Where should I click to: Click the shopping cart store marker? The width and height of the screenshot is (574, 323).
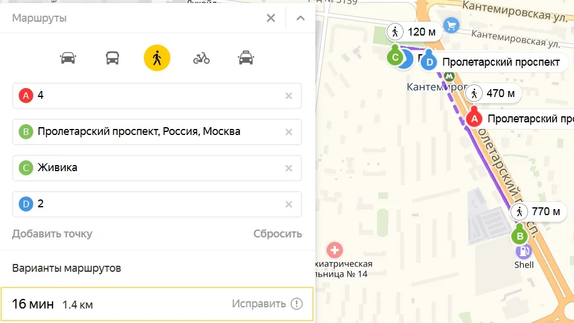(451, 25)
